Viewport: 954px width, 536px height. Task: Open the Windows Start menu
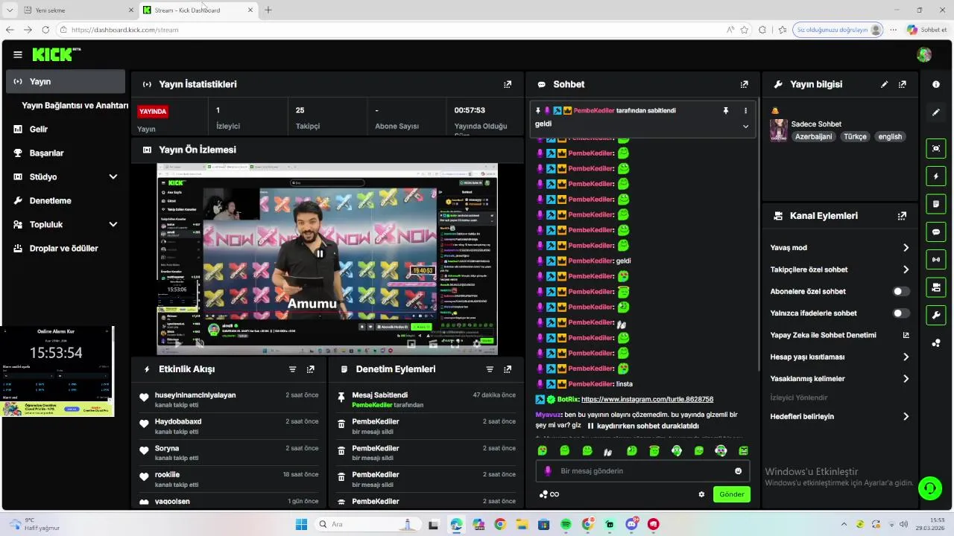tap(301, 524)
